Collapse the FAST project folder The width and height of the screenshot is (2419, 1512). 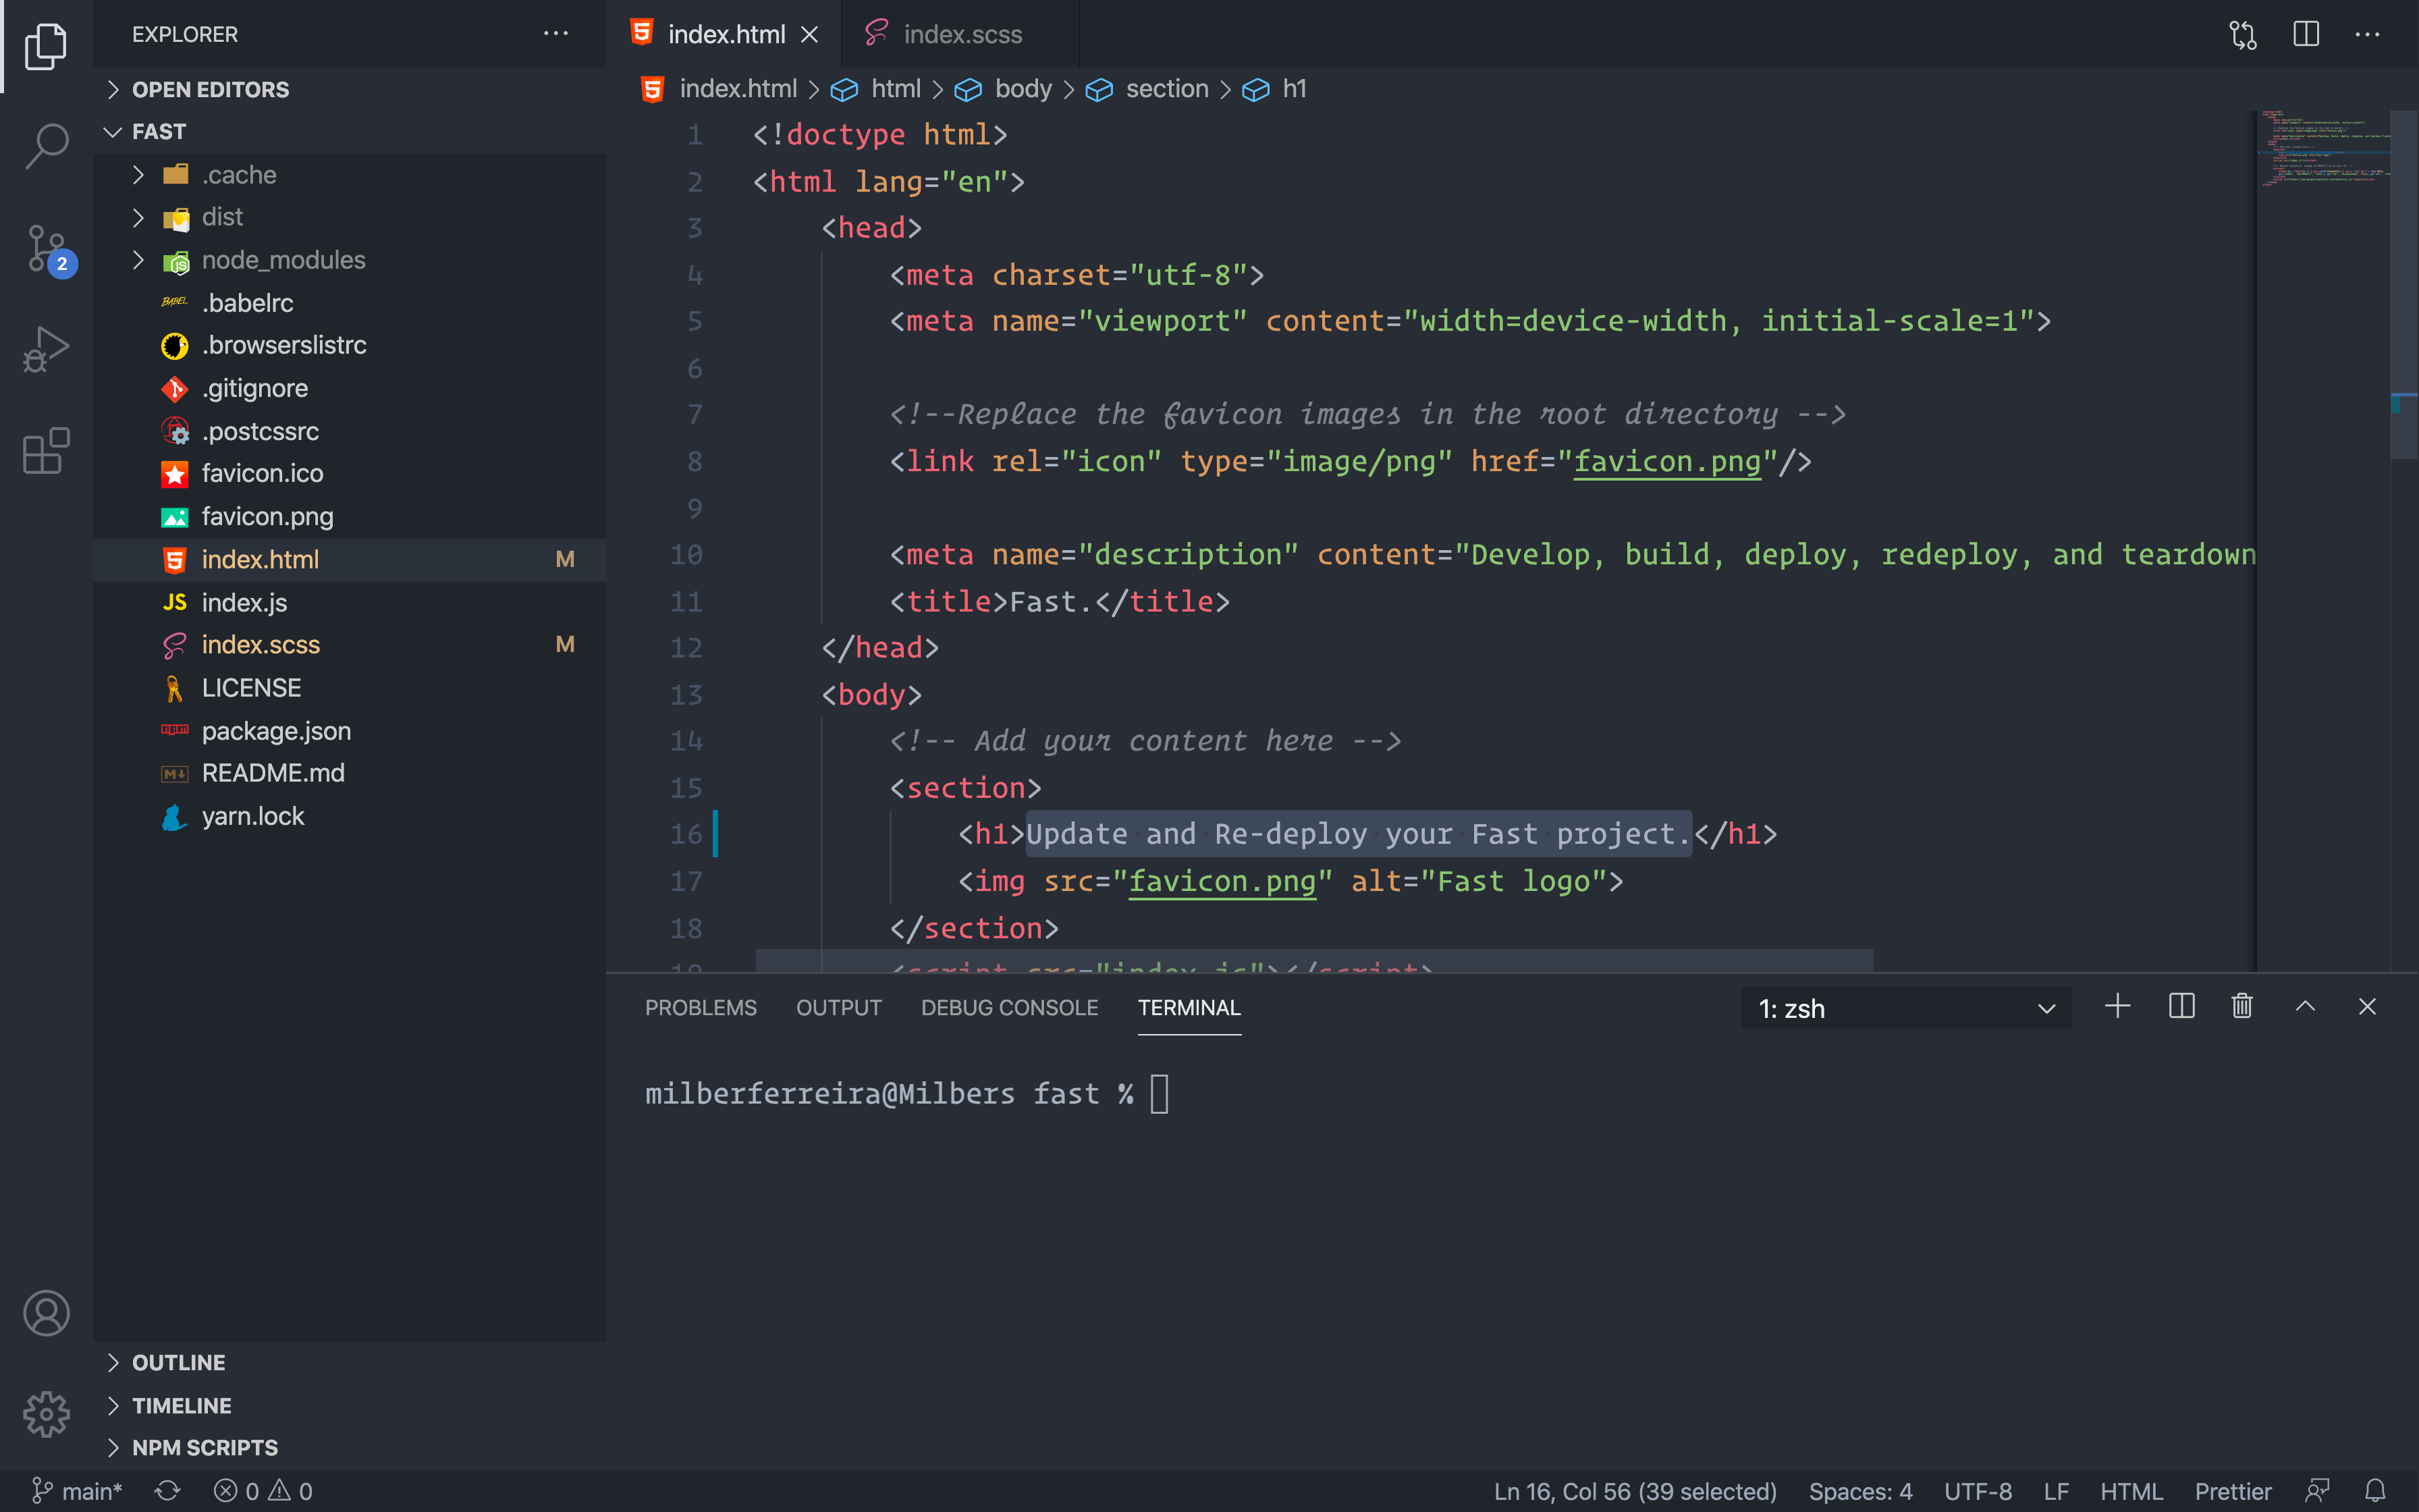(x=158, y=132)
